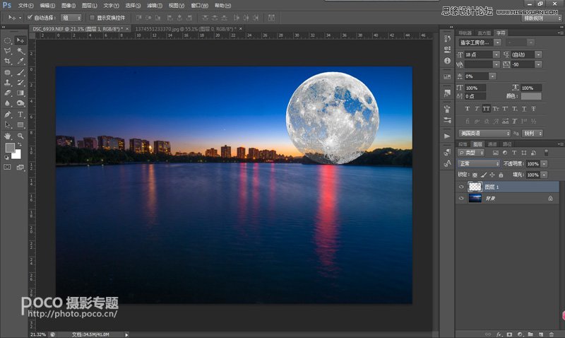
Task: Select the History Brush tool
Action: coord(20,83)
